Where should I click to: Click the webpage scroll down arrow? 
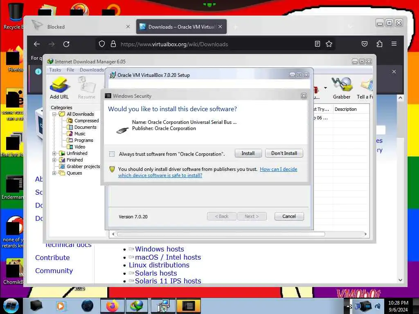click(x=400, y=280)
